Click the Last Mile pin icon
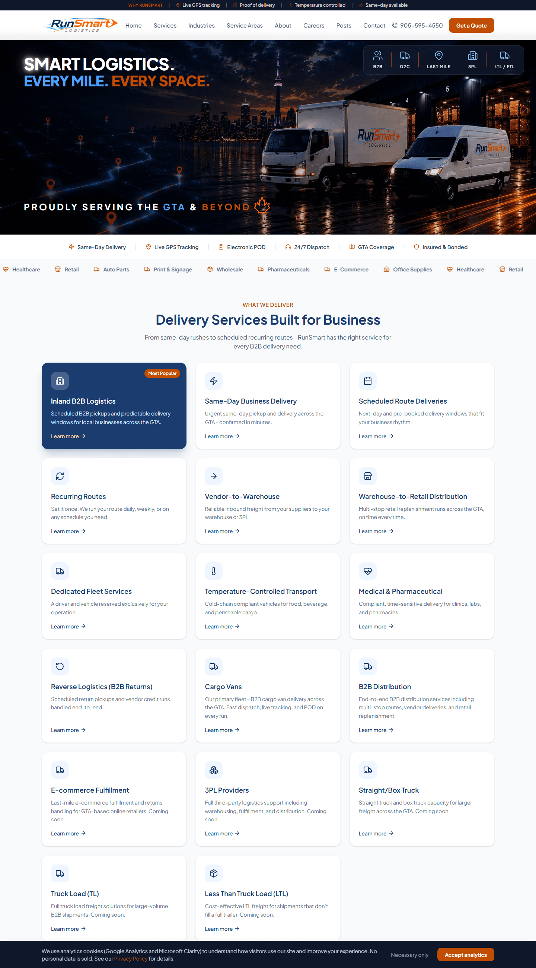 438,55
